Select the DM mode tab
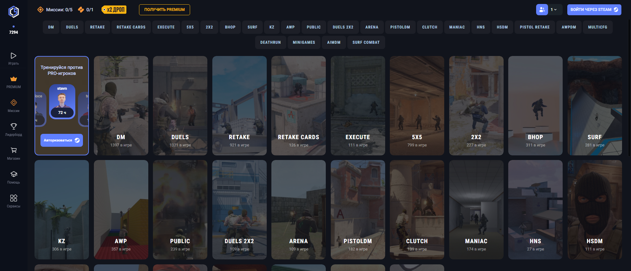The width and height of the screenshot is (631, 271). 51,27
